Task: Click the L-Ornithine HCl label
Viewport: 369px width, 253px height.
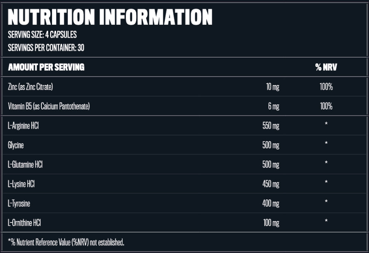Action: (x=24, y=222)
